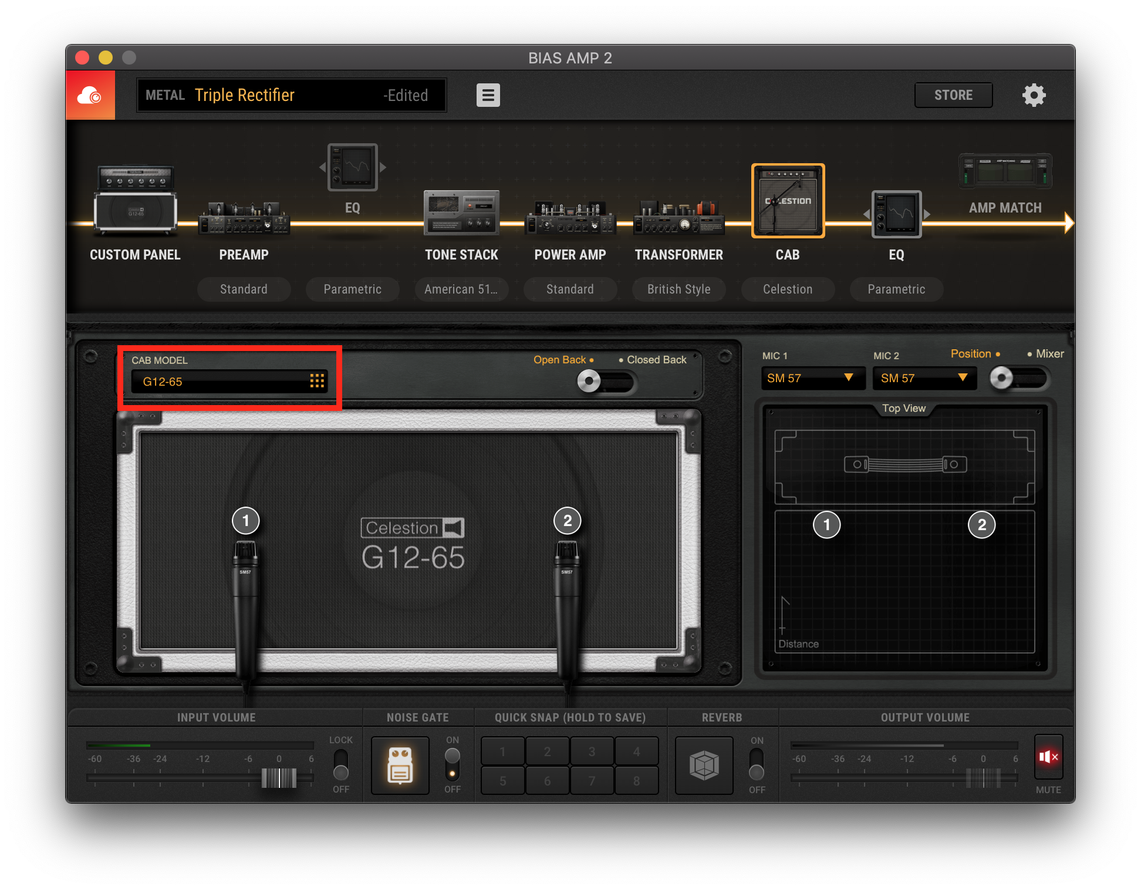Move first EQ module left with arrow
Viewport: 1141px width, 890px height.
322,167
